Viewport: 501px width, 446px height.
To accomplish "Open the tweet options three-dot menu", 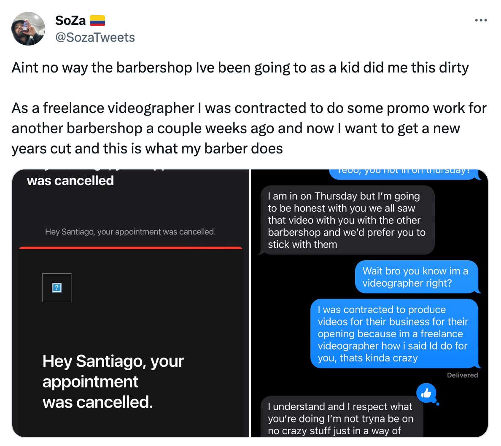I will tap(481, 20).
